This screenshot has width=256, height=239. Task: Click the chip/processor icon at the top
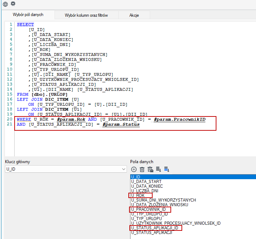(x=13, y=4)
